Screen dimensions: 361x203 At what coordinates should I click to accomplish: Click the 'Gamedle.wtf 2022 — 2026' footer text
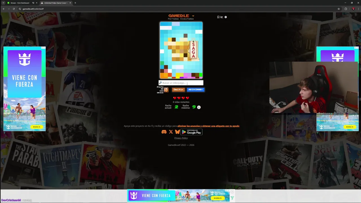pyautogui.click(x=181, y=145)
